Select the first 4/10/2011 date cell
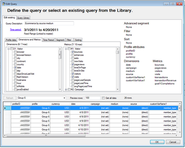Image resolution: width=185 pixels, height=148 pixels. (80, 125)
